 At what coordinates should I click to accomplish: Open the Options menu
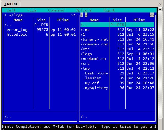pyautogui.click(x=84, y=10)
